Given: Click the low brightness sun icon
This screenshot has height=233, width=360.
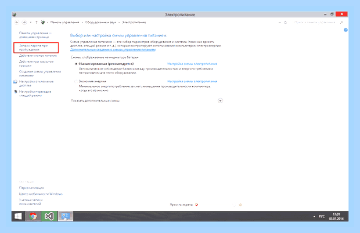Looking at the screenshot, I should 197,205.
